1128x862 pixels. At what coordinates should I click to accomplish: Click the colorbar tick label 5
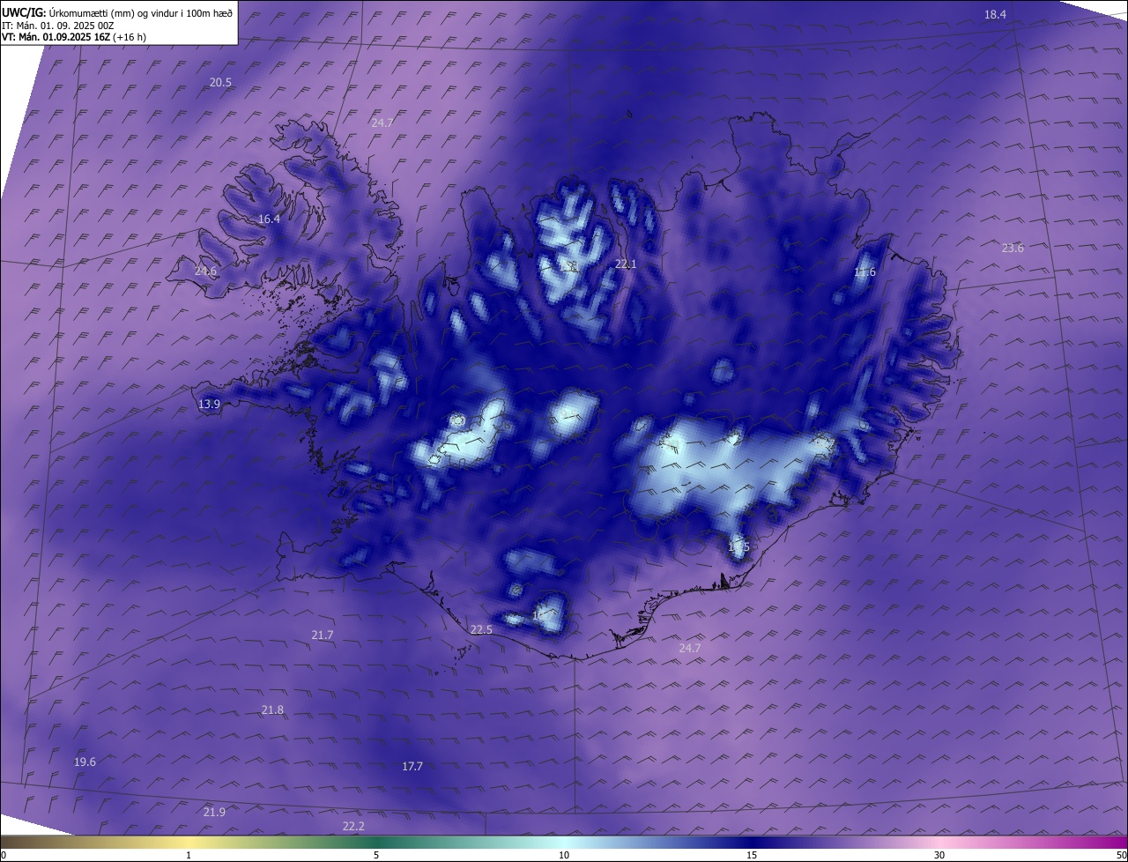(376, 855)
